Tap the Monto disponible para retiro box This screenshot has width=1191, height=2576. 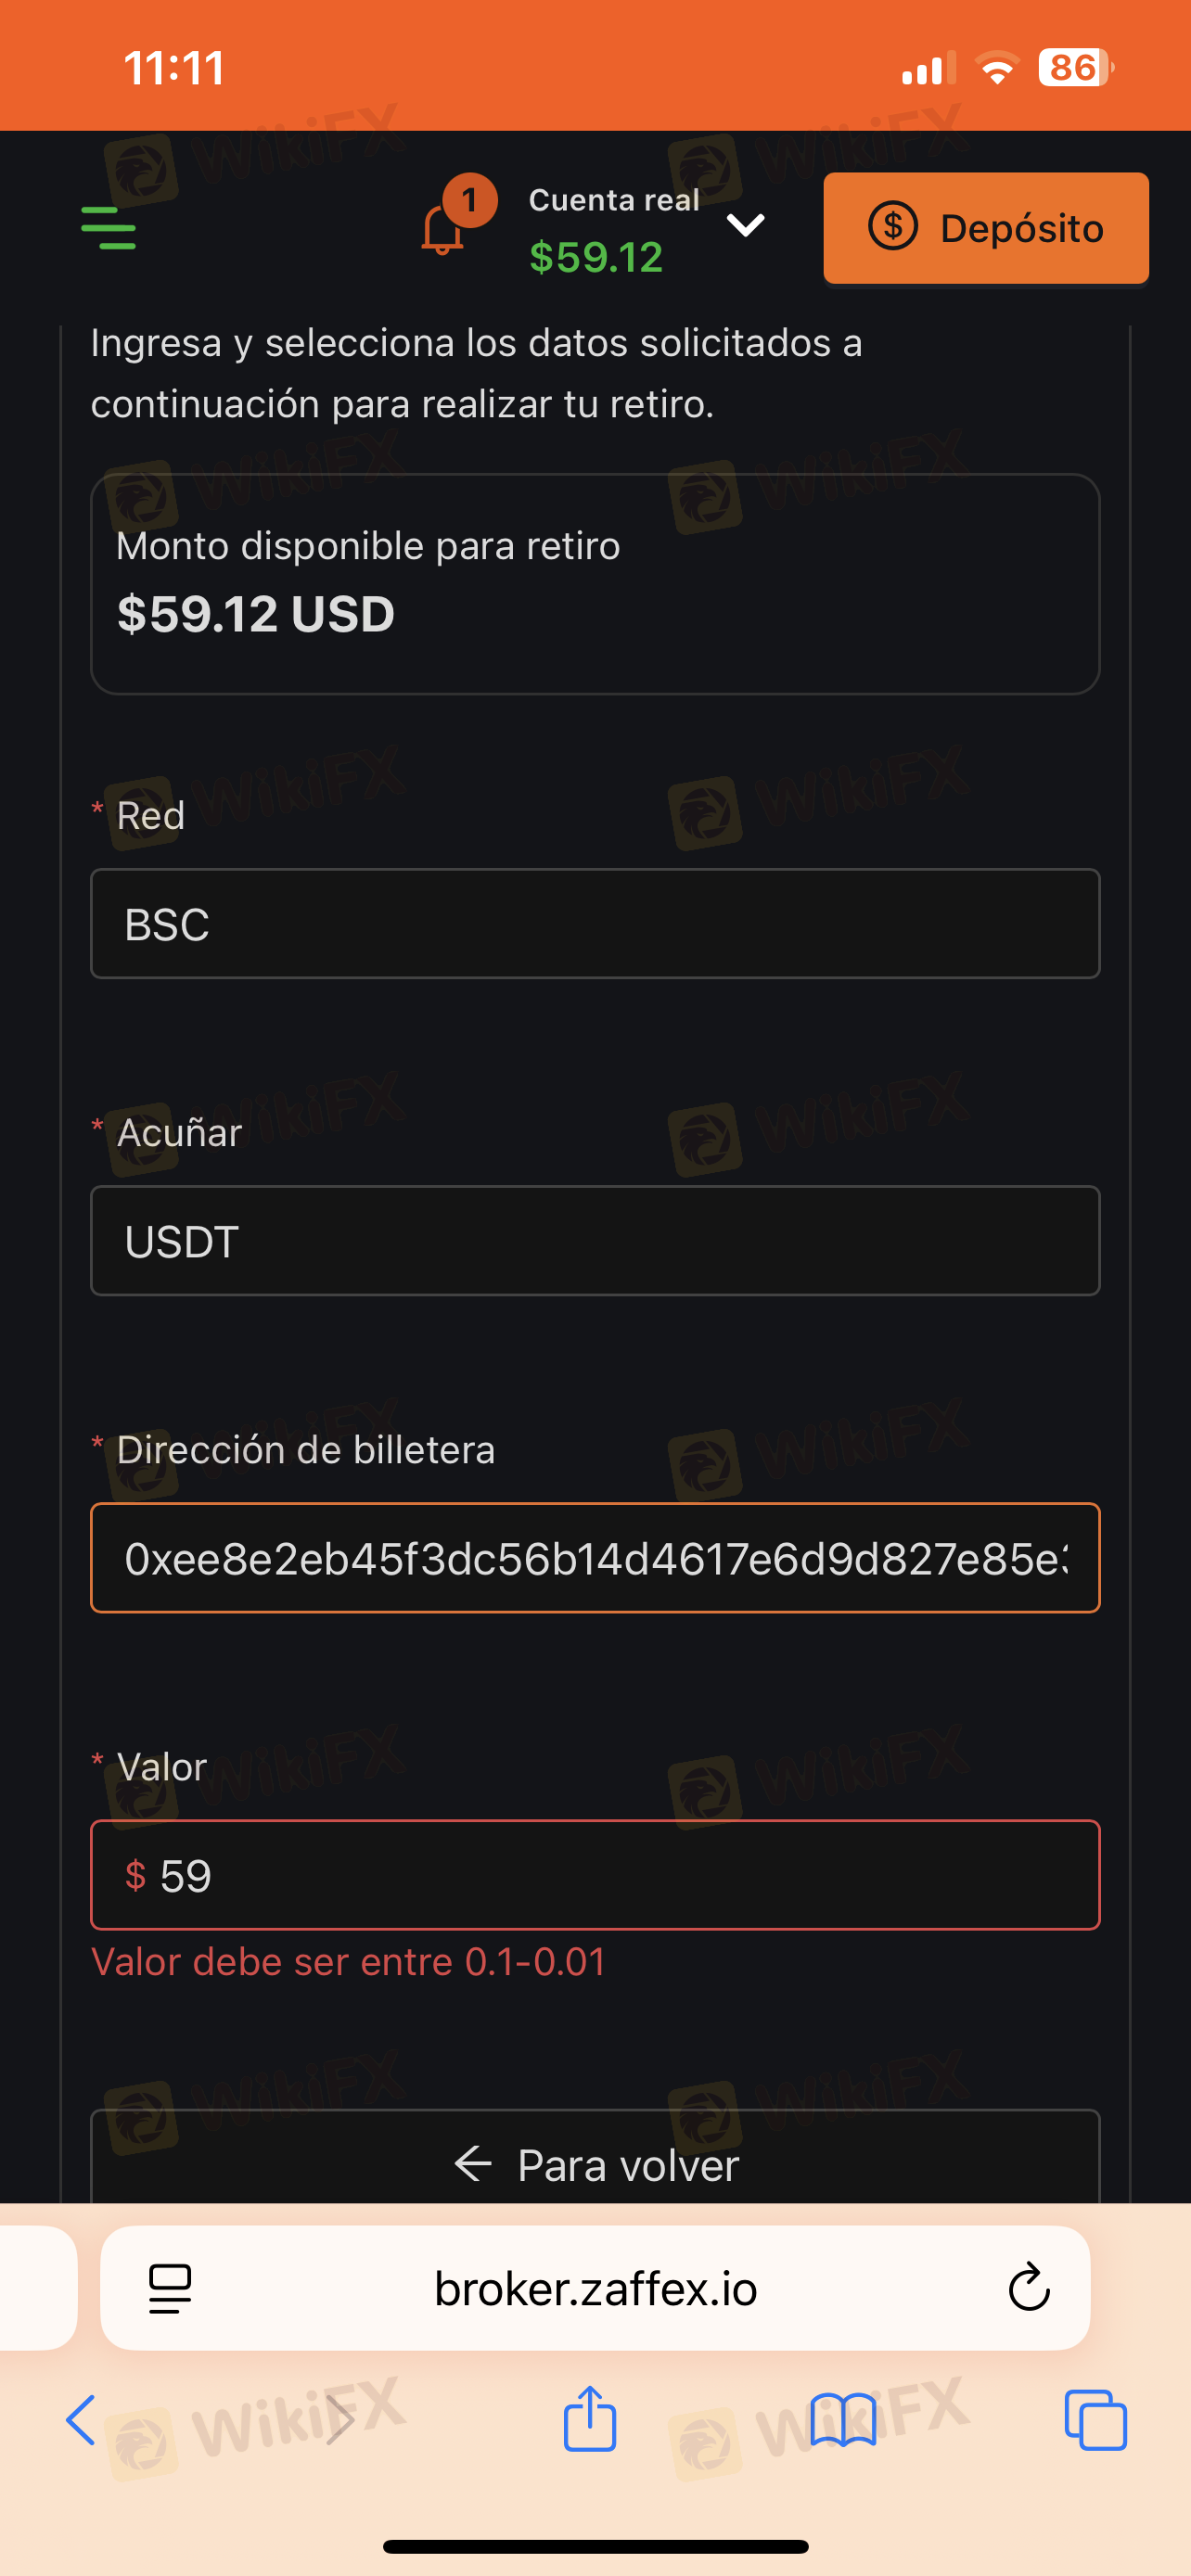tap(595, 584)
